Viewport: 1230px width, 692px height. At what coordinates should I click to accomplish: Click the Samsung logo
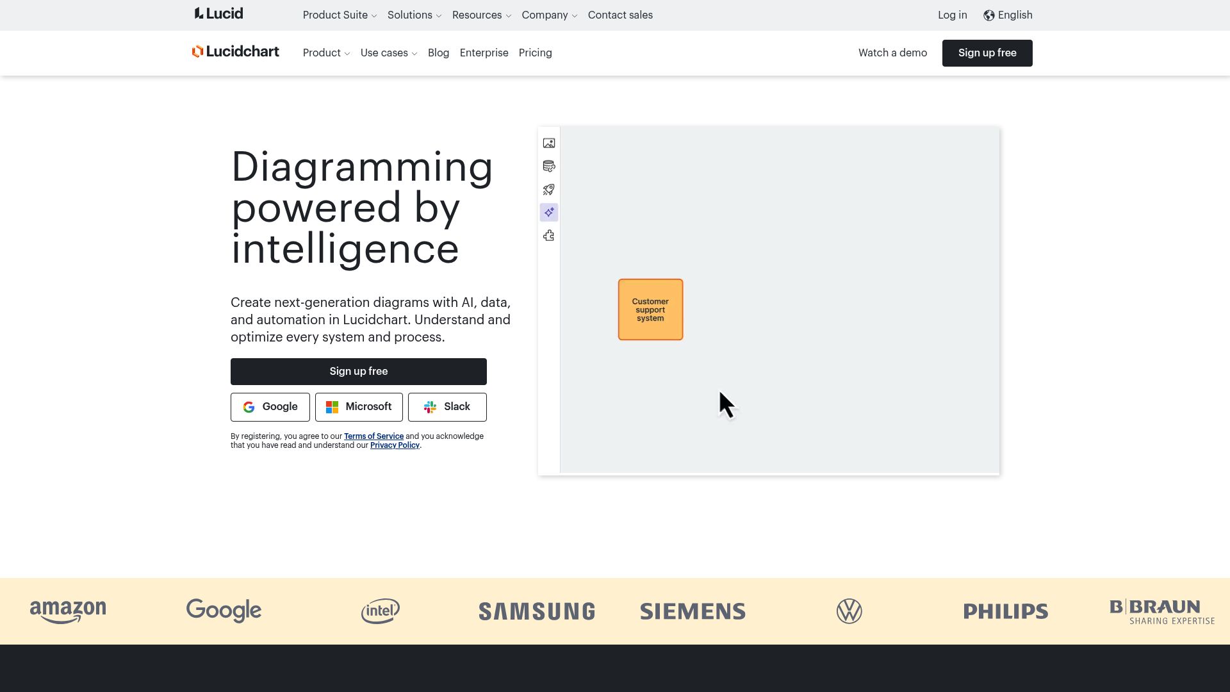pyautogui.click(x=537, y=611)
